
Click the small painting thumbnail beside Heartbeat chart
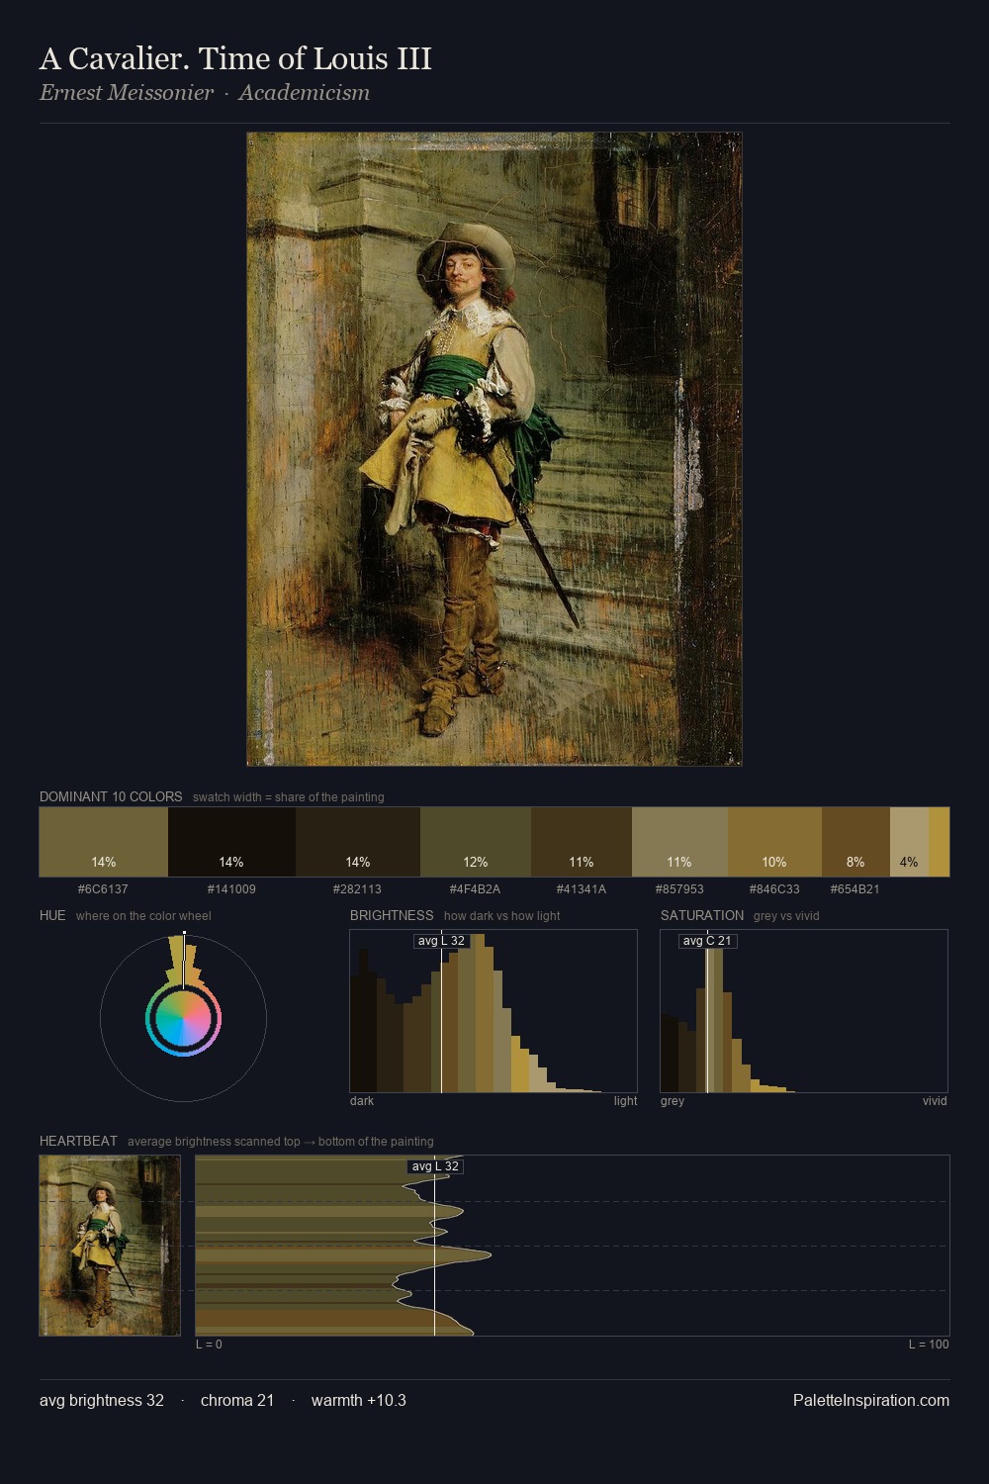tap(110, 1246)
